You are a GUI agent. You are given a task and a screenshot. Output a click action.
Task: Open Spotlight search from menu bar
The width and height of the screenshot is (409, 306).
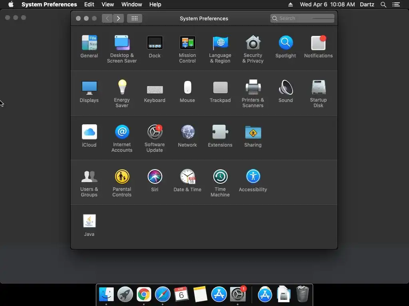[383, 4]
